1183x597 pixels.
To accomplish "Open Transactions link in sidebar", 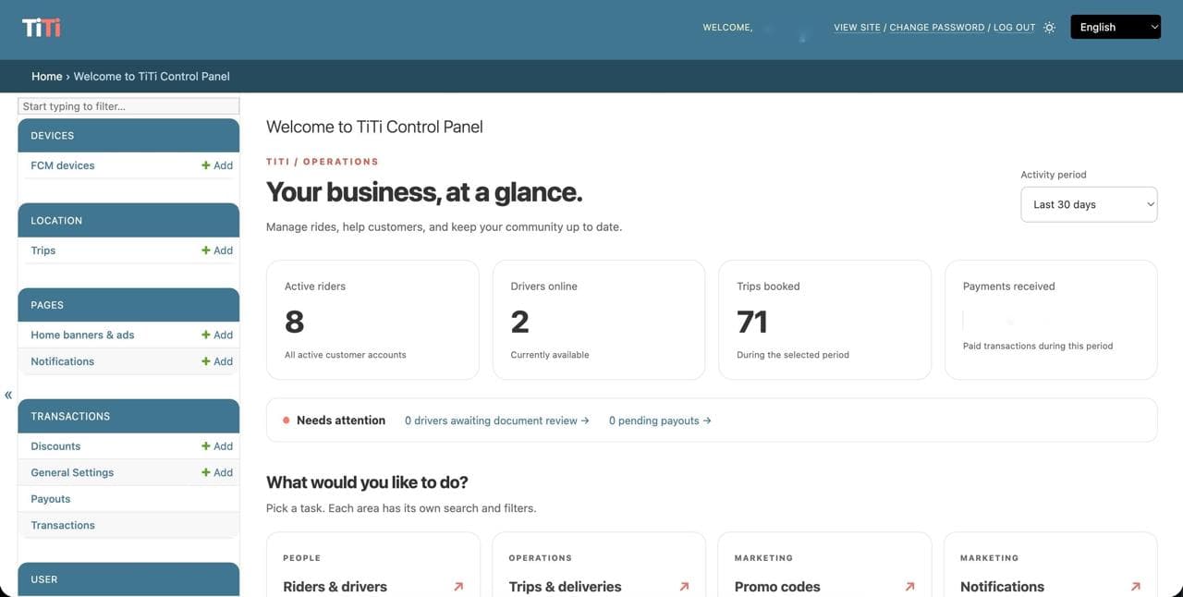I will 63,525.
